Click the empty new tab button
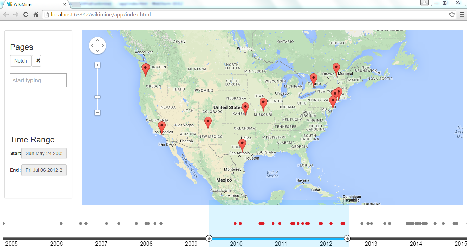Screen dimensions: 467x249 pos(76,4)
